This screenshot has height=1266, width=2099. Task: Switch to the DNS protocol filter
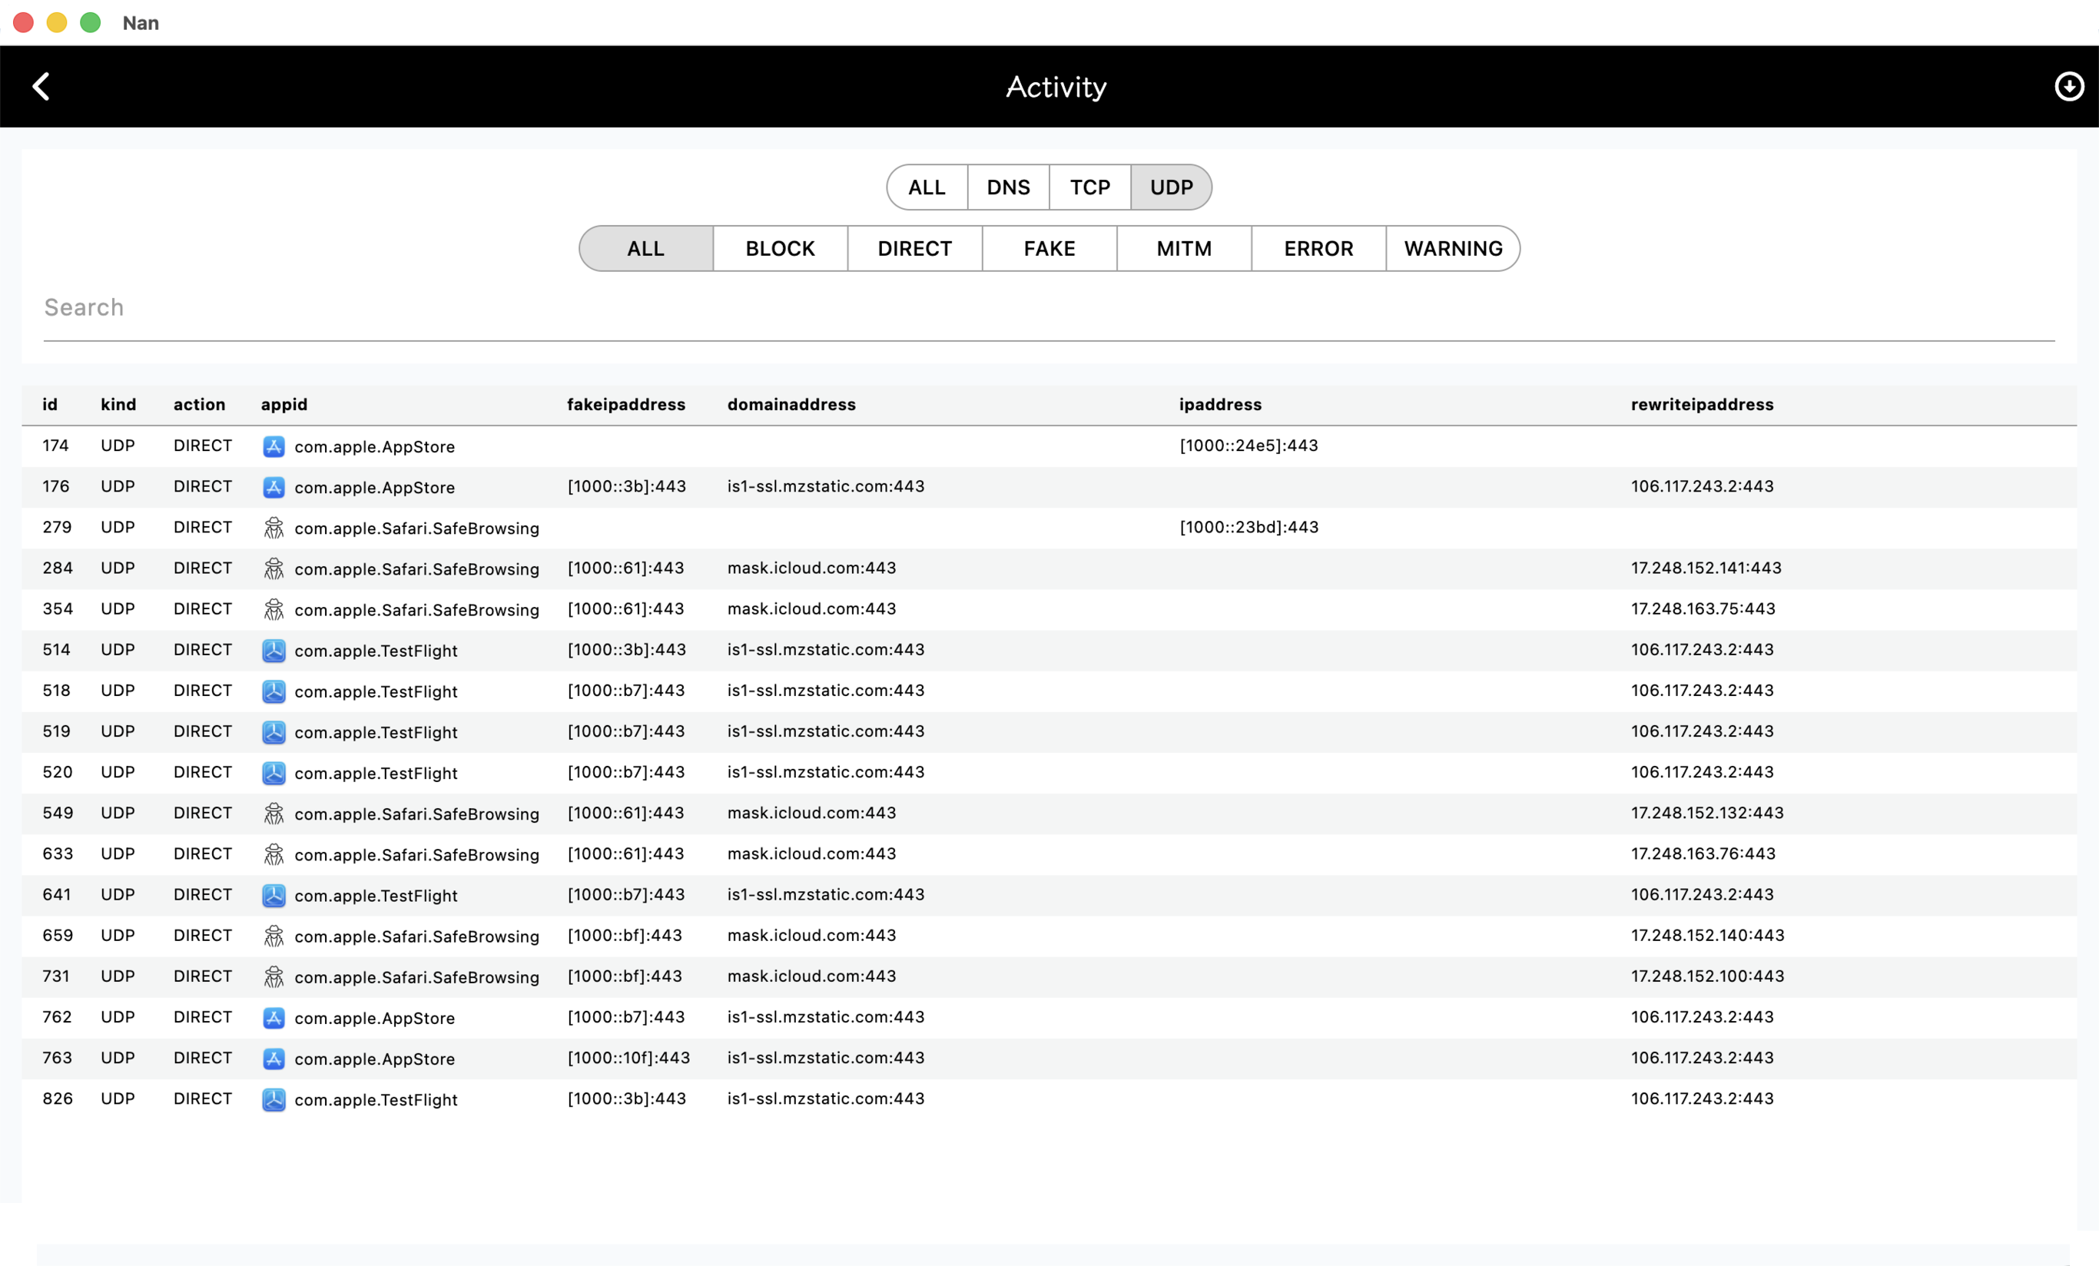(x=1008, y=187)
